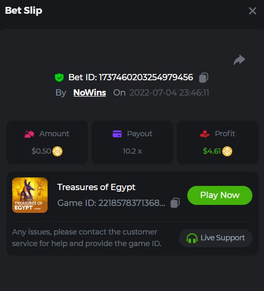Copy the Game ID to clipboard
264x291 pixels.
coord(175,203)
